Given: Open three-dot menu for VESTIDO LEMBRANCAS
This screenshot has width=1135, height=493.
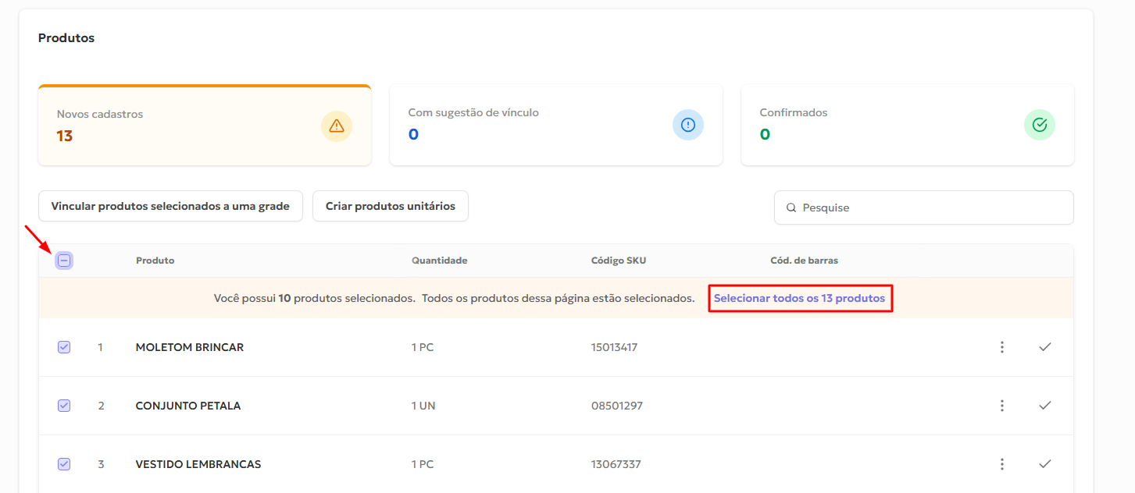Looking at the screenshot, I should [1001, 464].
